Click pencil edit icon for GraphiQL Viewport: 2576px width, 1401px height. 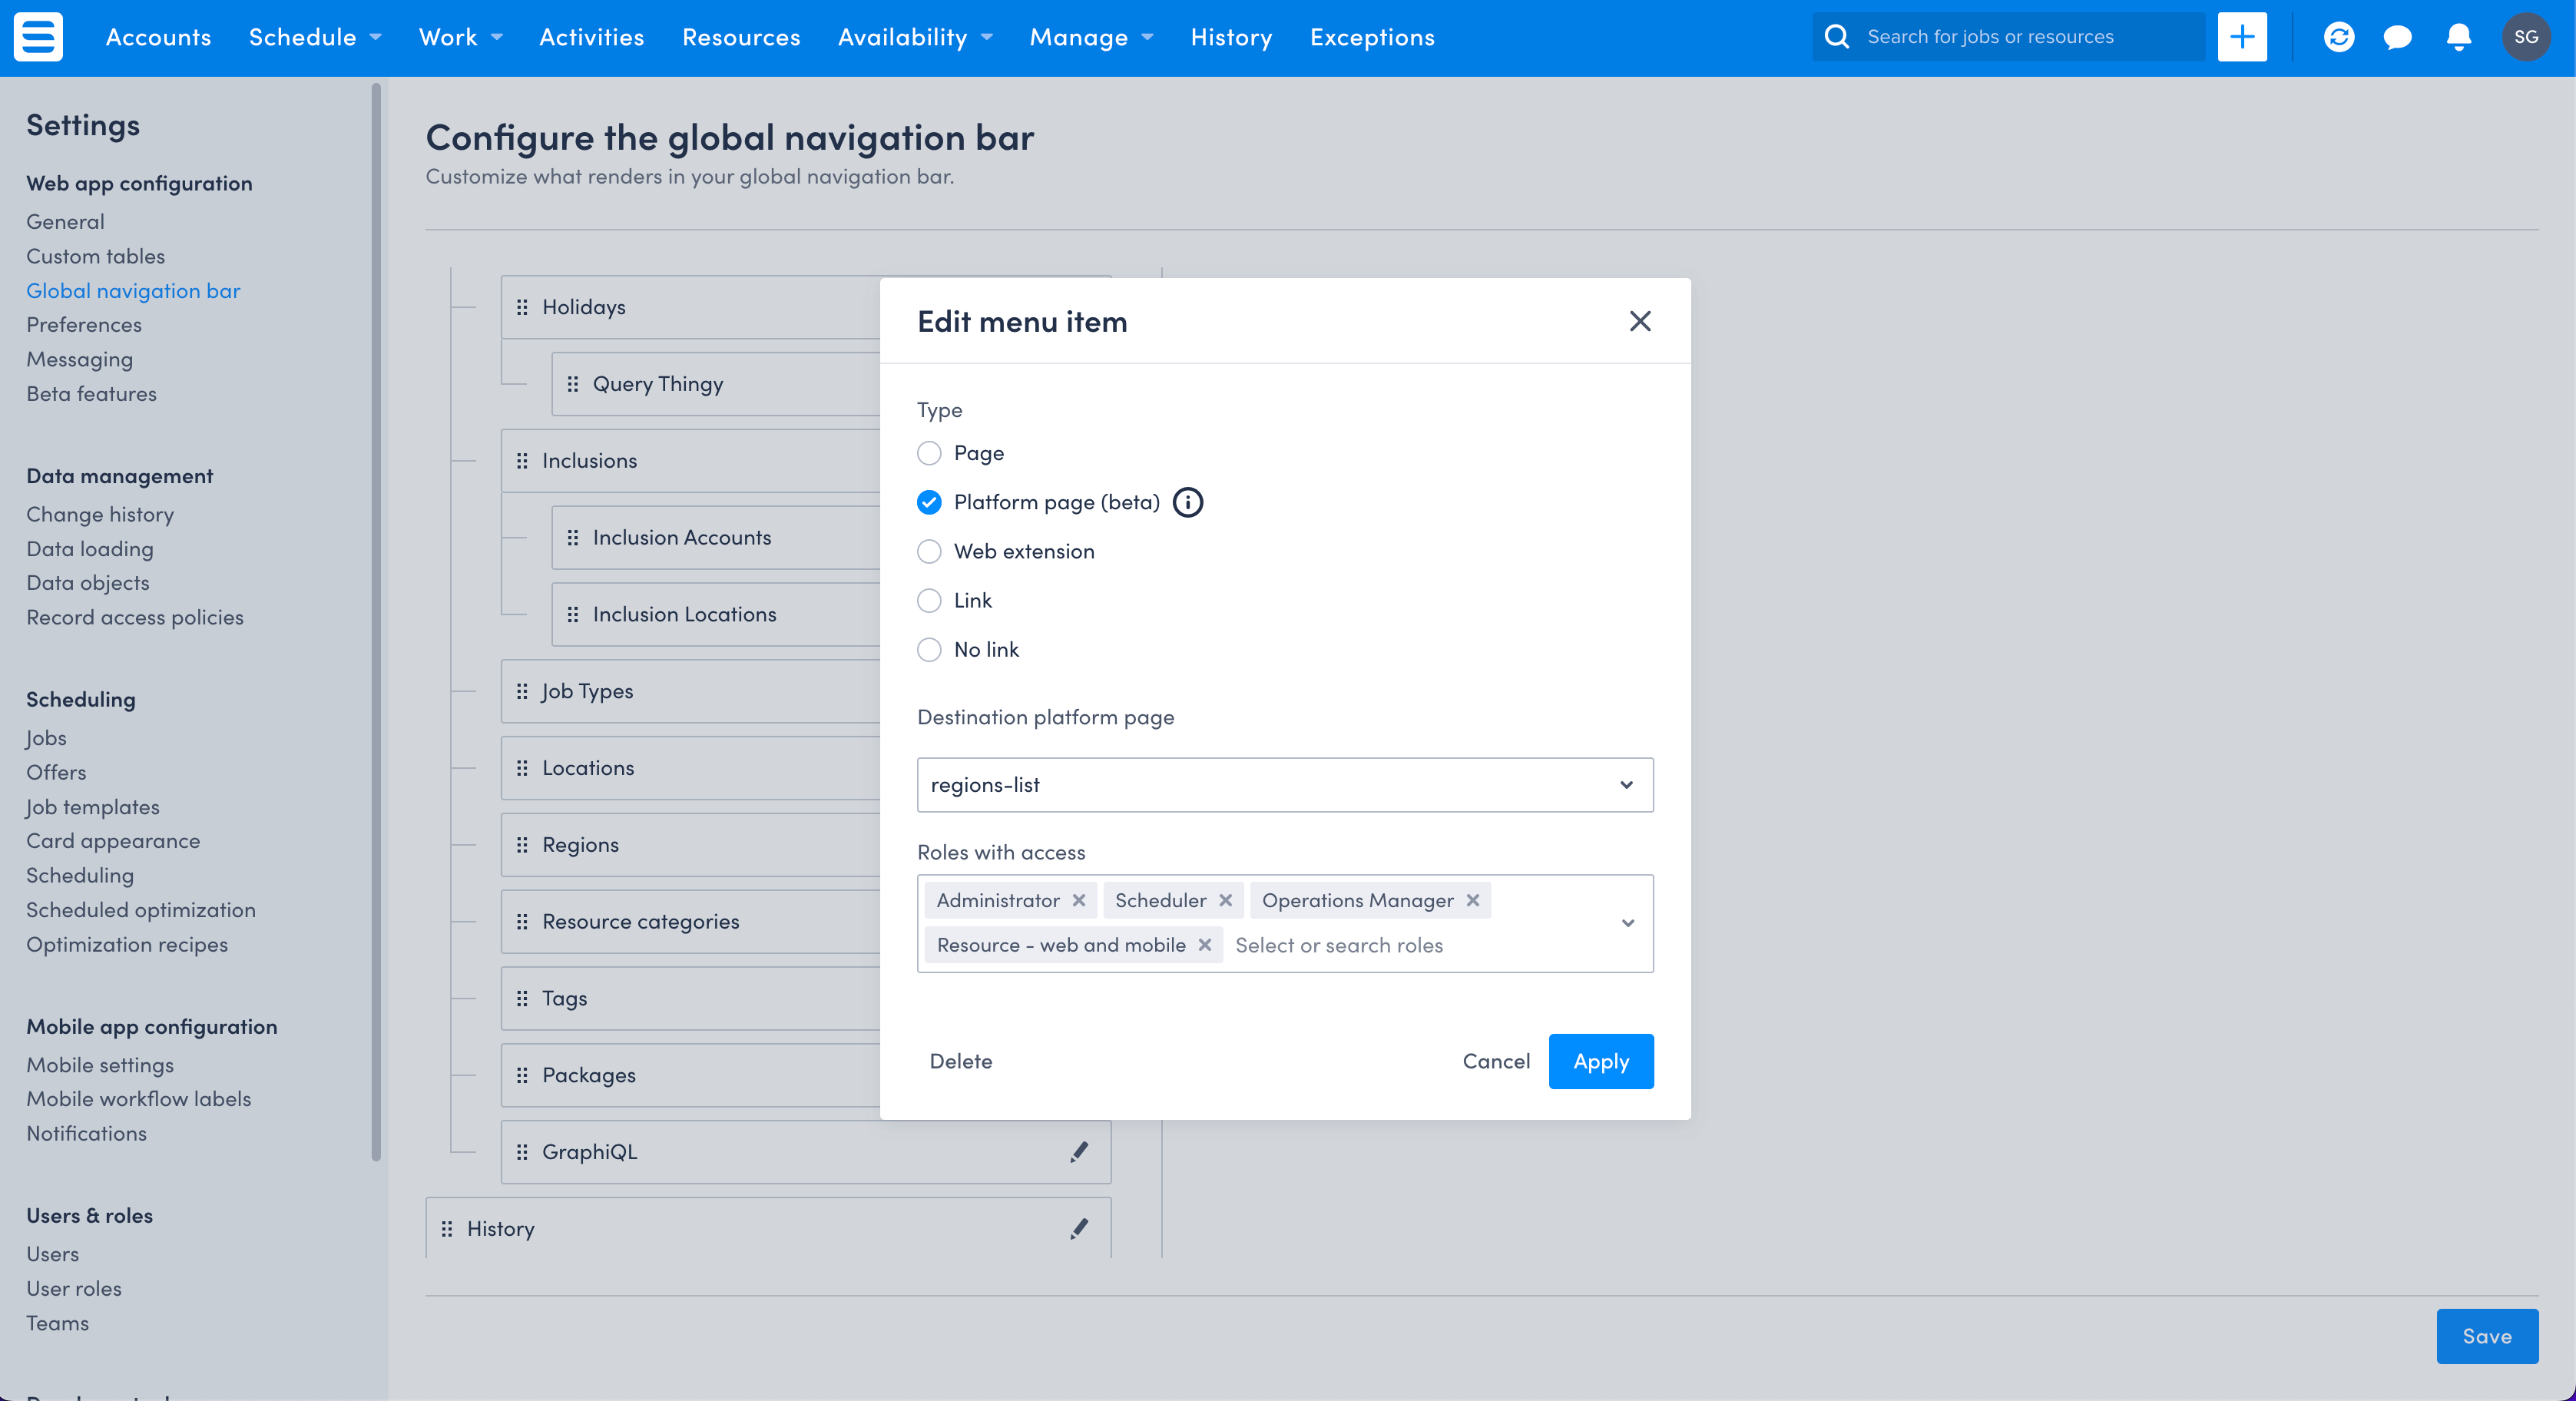click(1078, 1152)
